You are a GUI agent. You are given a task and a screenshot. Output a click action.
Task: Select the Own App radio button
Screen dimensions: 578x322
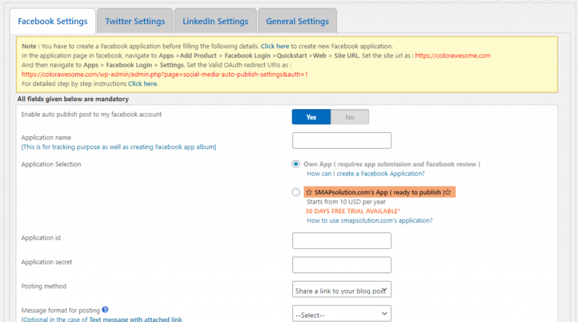point(296,164)
